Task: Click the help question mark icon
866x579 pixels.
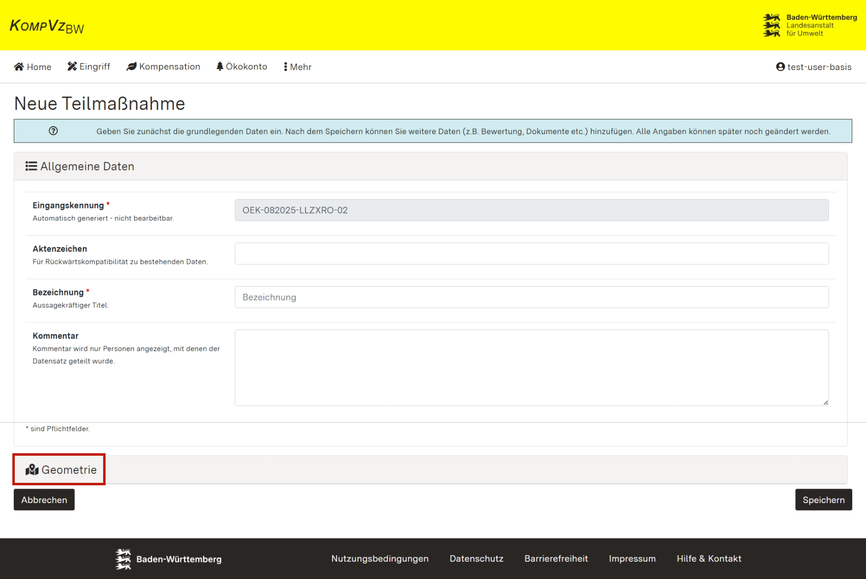Action: click(x=53, y=131)
